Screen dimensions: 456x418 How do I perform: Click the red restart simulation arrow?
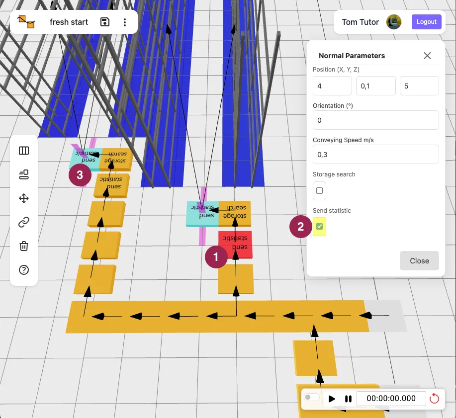tap(435, 398)
